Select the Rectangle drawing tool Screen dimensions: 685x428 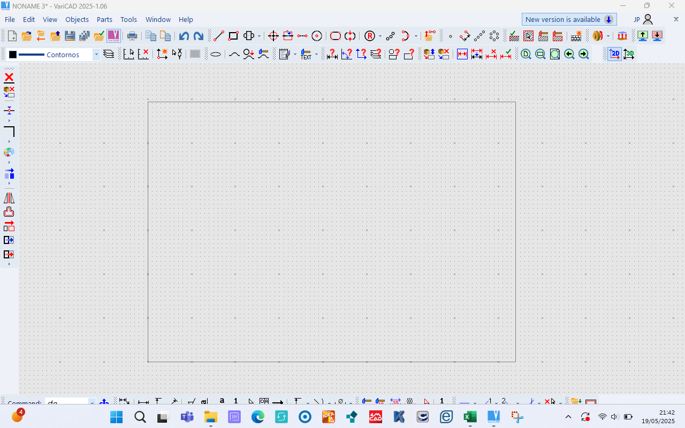pyautogui.click(x=233, y=36)
